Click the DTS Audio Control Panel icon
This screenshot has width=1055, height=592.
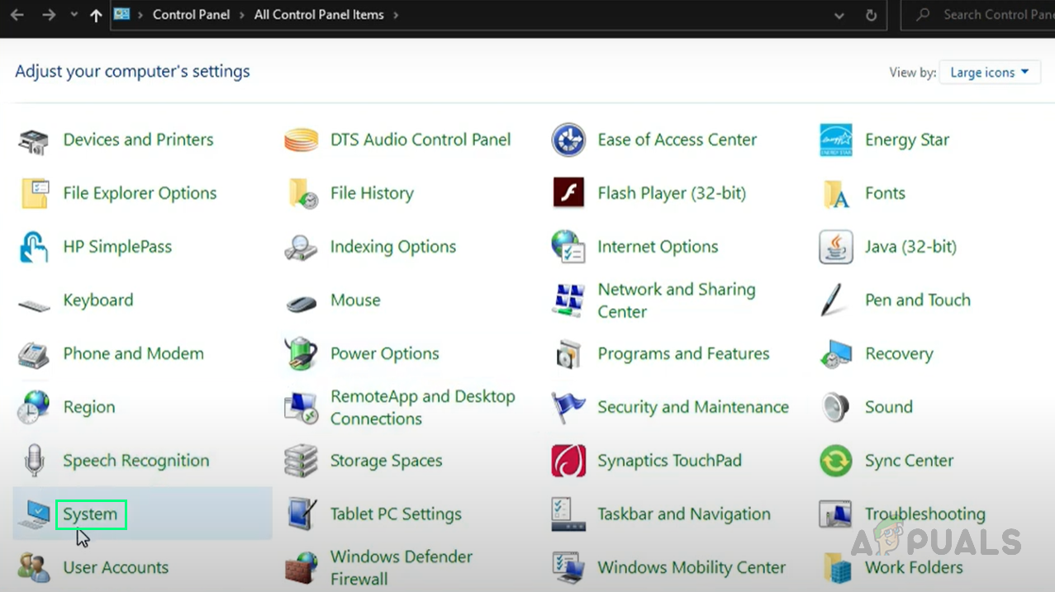coord(302,140)
